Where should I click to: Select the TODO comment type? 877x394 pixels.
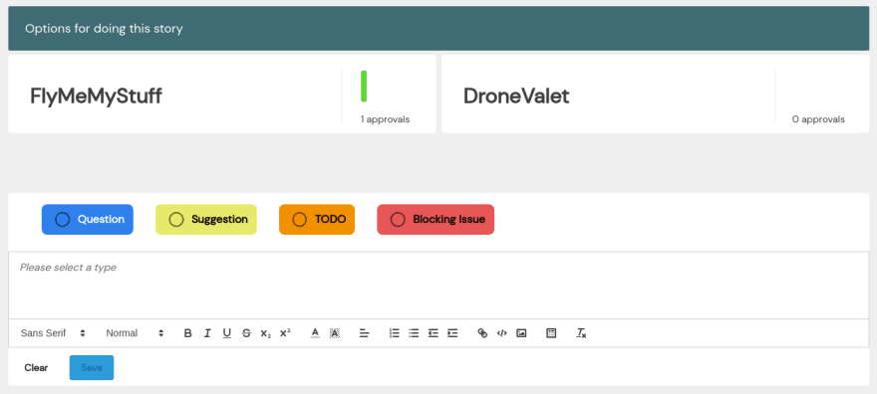pyautogui.click(x=317, y=219)
